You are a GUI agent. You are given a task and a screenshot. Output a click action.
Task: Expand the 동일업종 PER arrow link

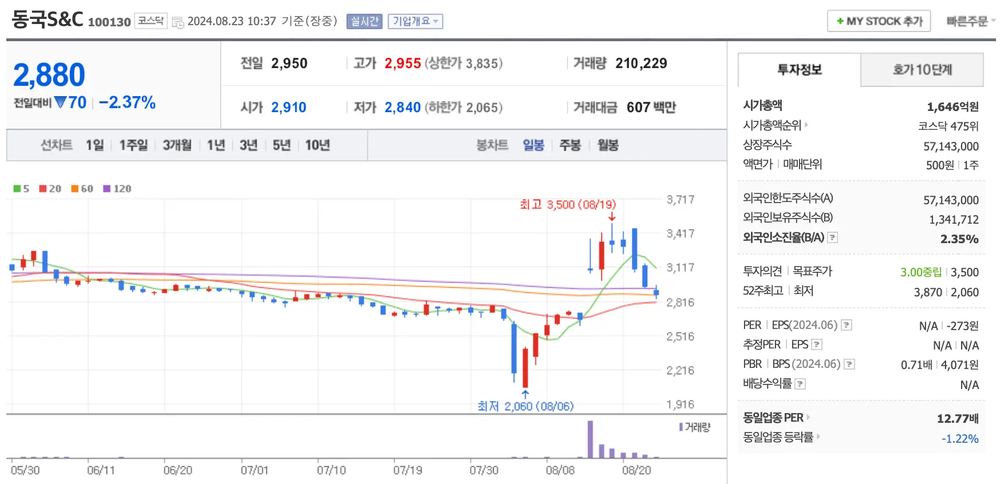click(x=808, y=418)
